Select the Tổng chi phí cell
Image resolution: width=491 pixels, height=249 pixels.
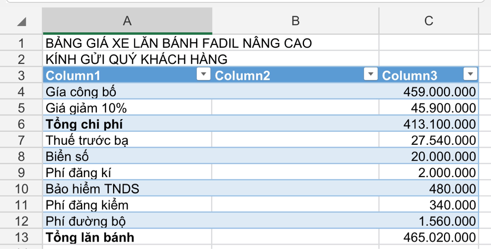click(x=127, y=124)
